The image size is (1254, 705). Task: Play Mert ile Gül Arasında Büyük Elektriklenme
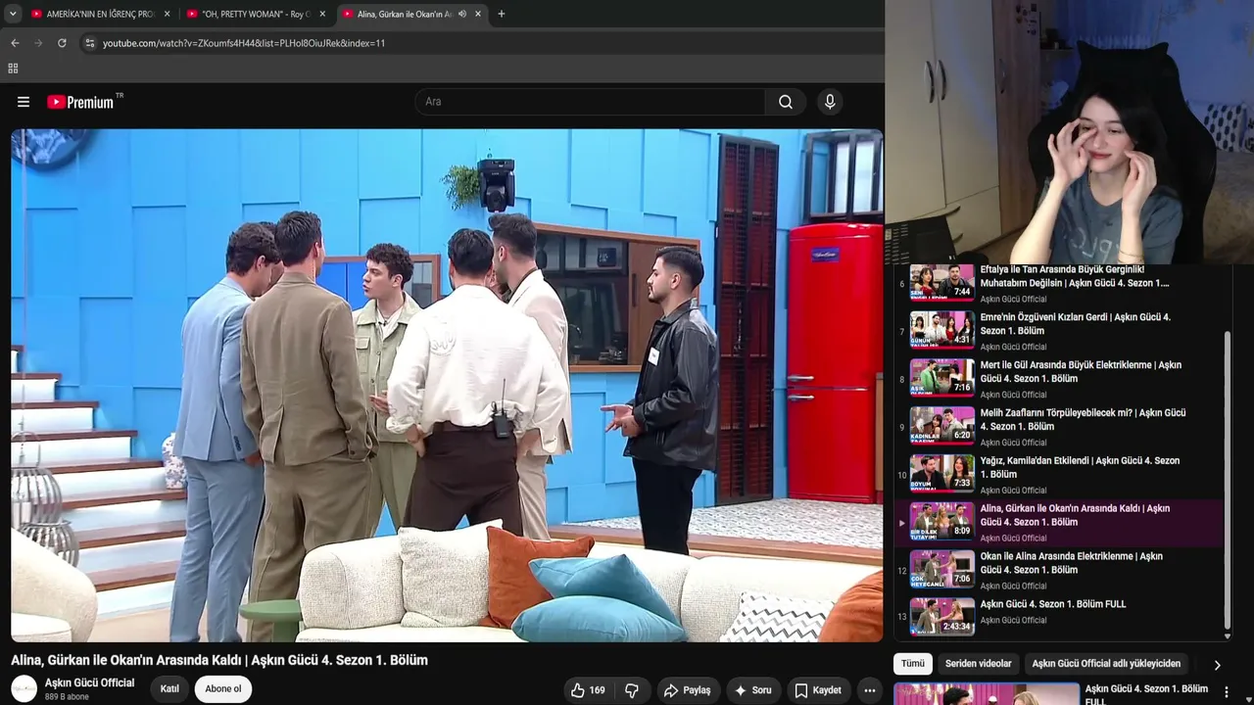[1081, 372]
